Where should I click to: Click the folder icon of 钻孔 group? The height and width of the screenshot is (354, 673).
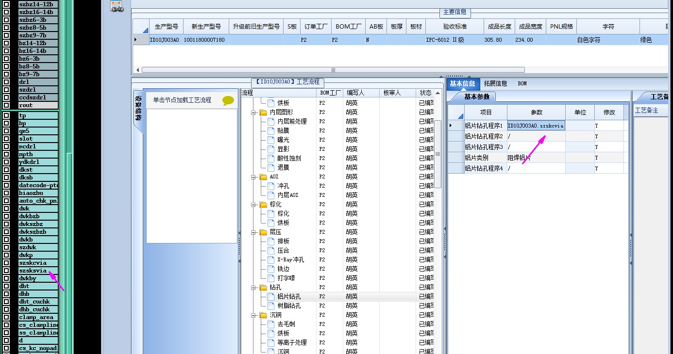point(264,287)
